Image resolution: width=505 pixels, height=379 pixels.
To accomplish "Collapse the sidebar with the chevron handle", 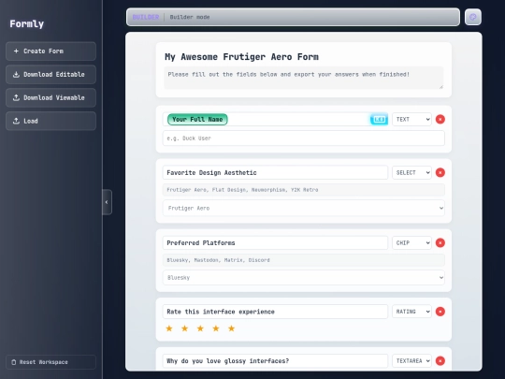I will click(x=107, y=202).
